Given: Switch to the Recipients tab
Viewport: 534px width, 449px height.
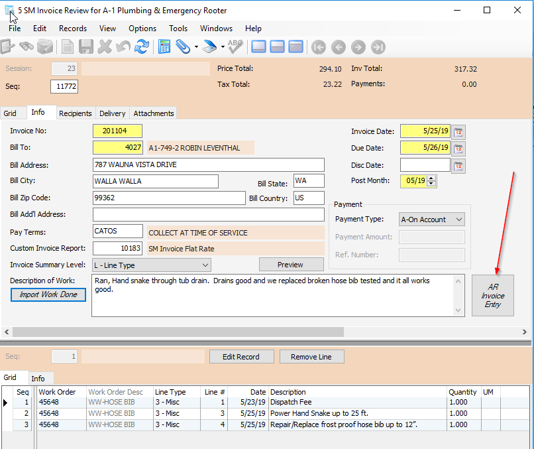Looking at the screenshot, I should coord(76,113).
